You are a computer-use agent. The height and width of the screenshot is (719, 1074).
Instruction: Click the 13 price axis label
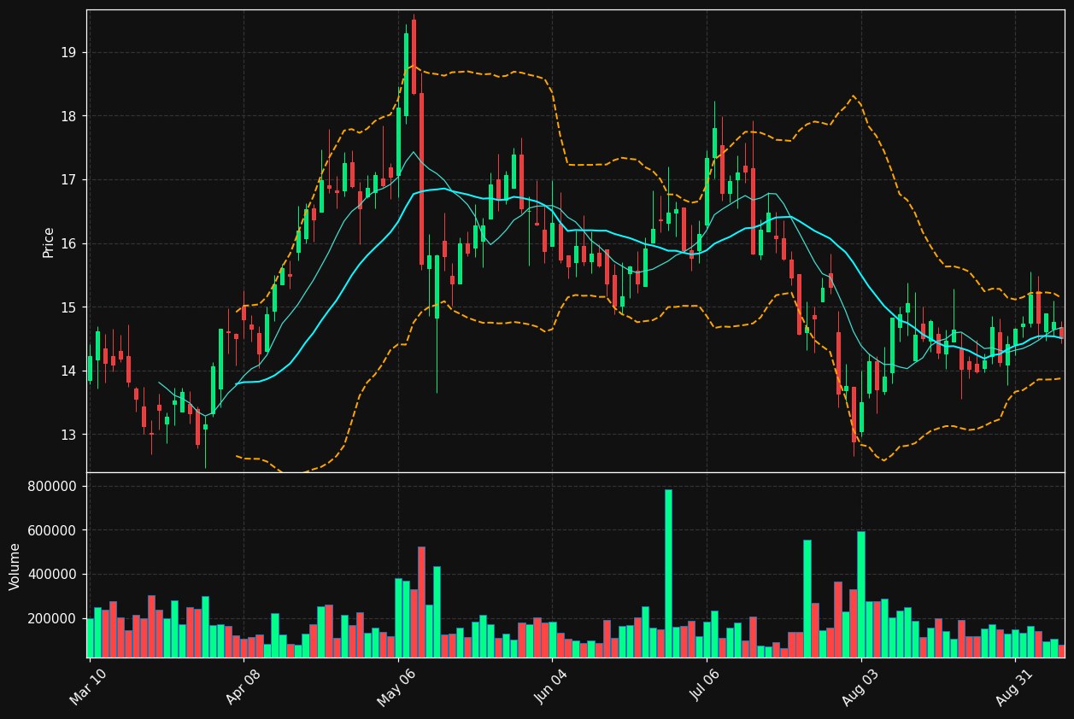[x=68, y=435]
